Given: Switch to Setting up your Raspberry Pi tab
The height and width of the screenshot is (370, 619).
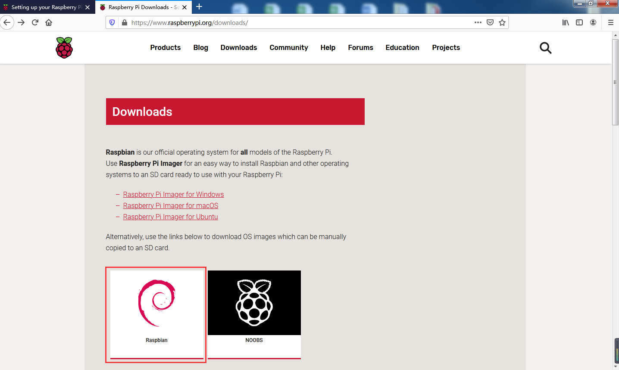Looking at the screenshot, I should point(43,7).
